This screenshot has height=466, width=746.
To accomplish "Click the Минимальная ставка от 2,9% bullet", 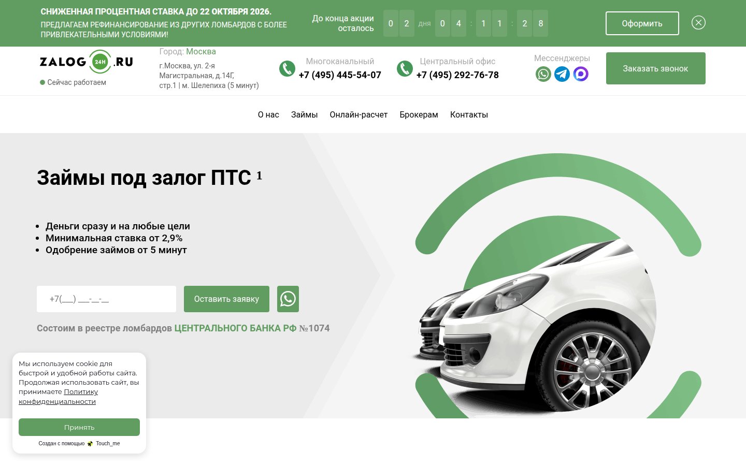I will (x=114, y=238).
